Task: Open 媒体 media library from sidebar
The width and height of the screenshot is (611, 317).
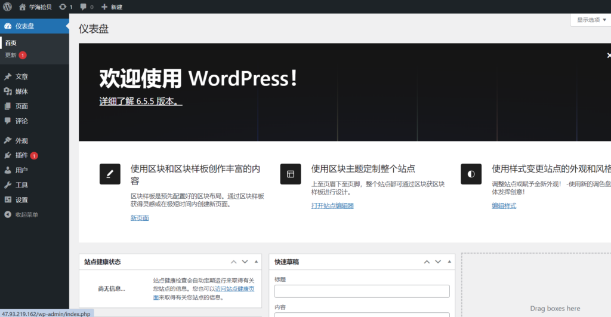Action: tap(21, 91)
